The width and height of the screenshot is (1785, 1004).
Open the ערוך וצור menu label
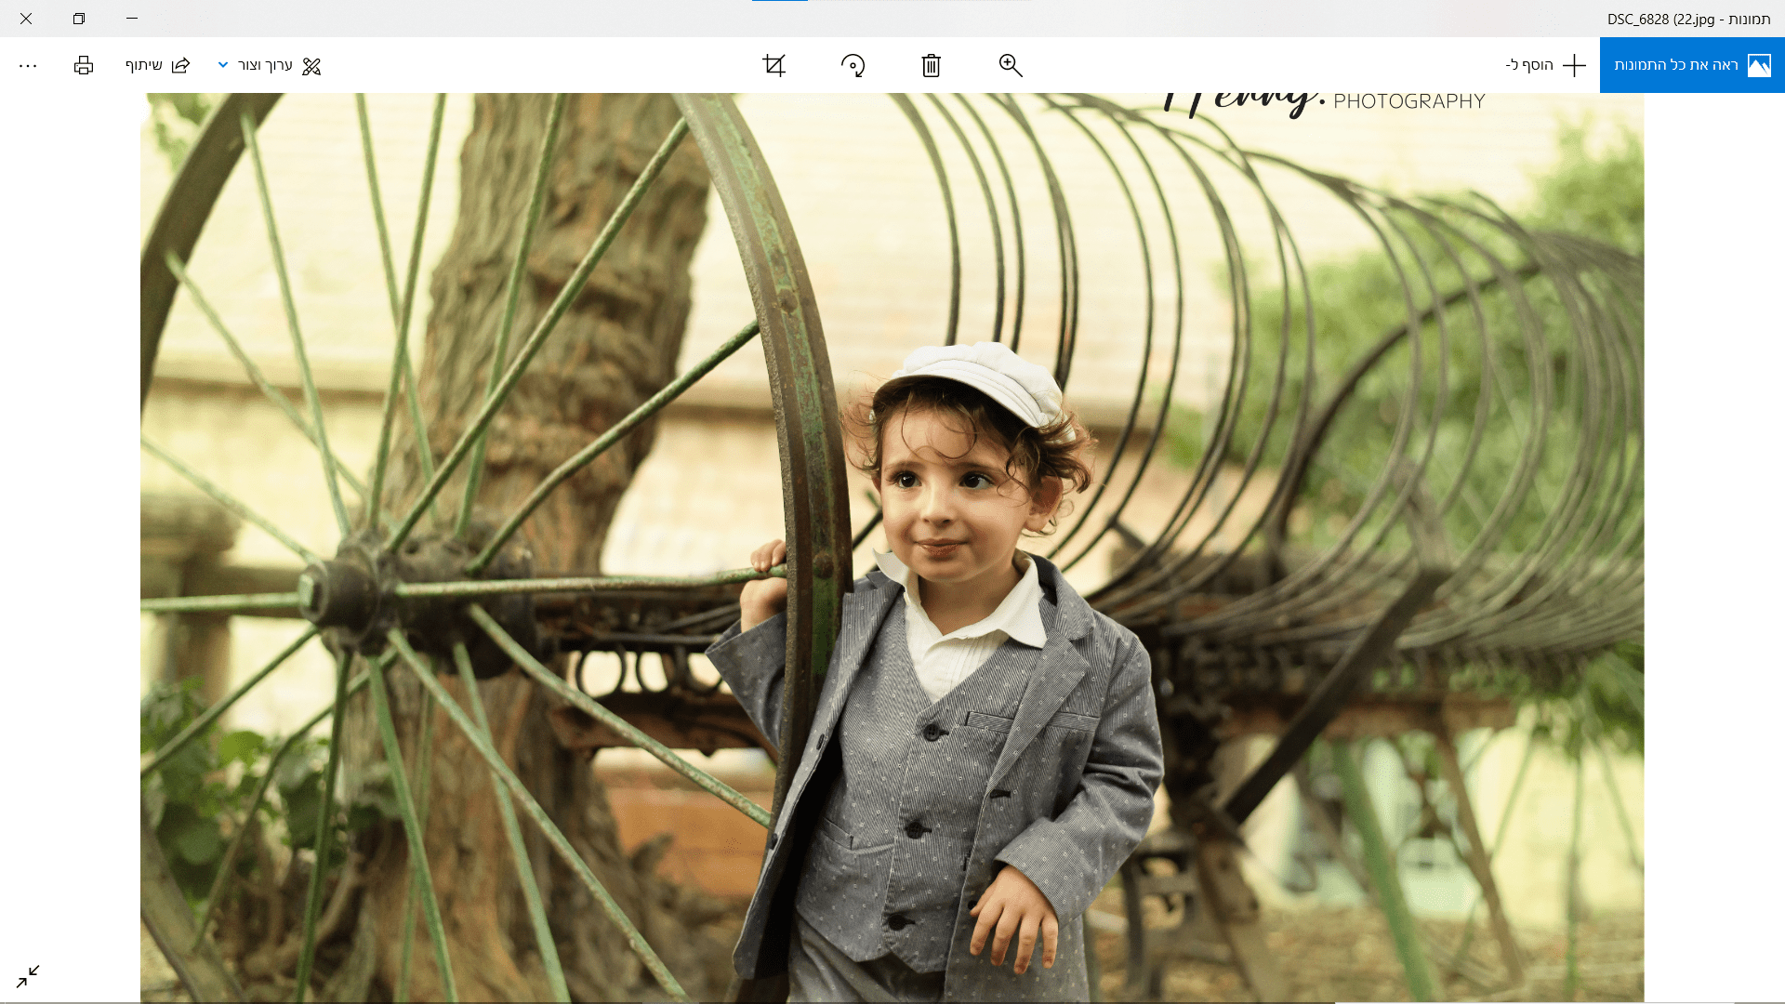click(x=265, y=65)
